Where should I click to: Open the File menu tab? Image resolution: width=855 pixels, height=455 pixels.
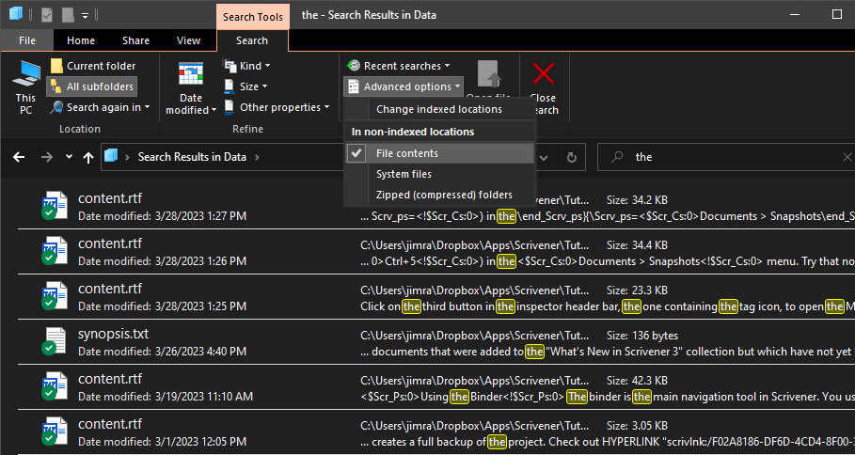(x=27, y=40)
